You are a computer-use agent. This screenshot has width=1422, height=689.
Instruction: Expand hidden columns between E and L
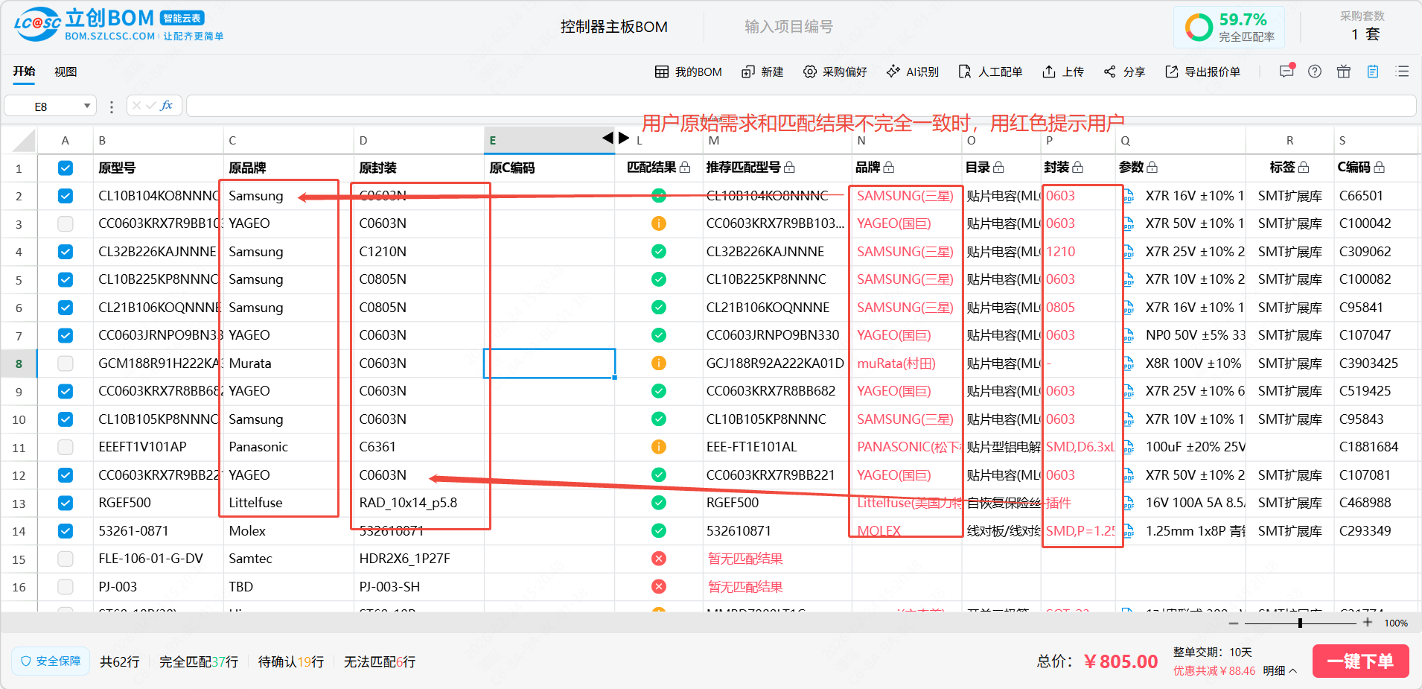tap(616, 138)
